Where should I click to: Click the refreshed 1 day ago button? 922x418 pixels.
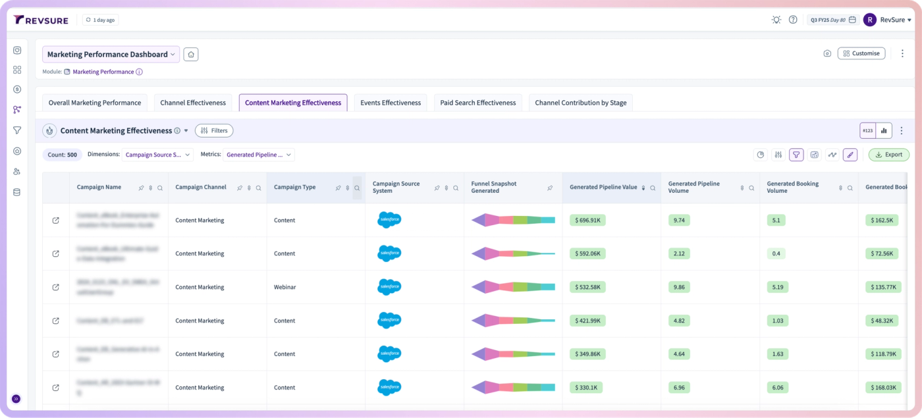pos(100,20)
